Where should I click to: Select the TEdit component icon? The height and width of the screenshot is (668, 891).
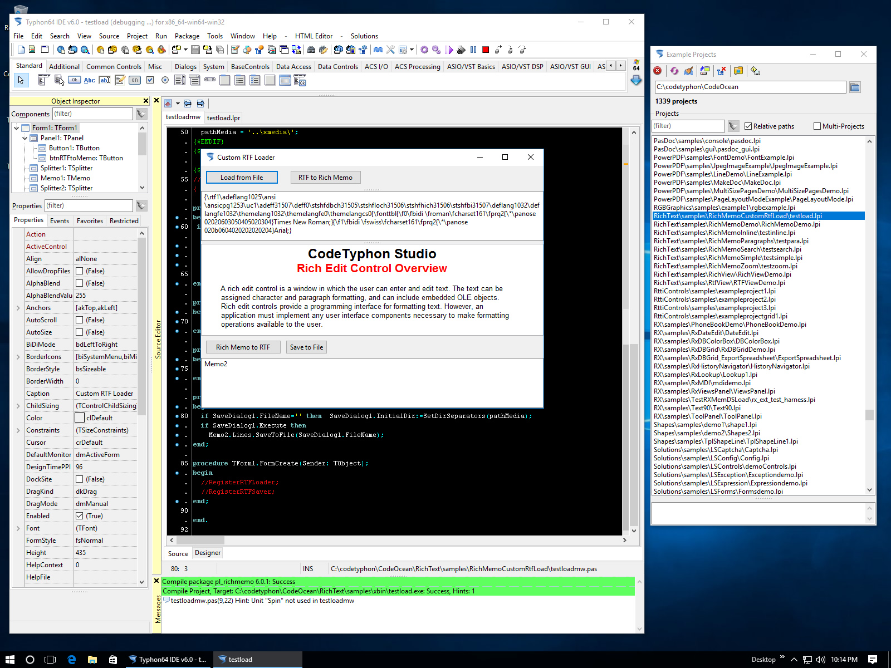click(104, 80)
